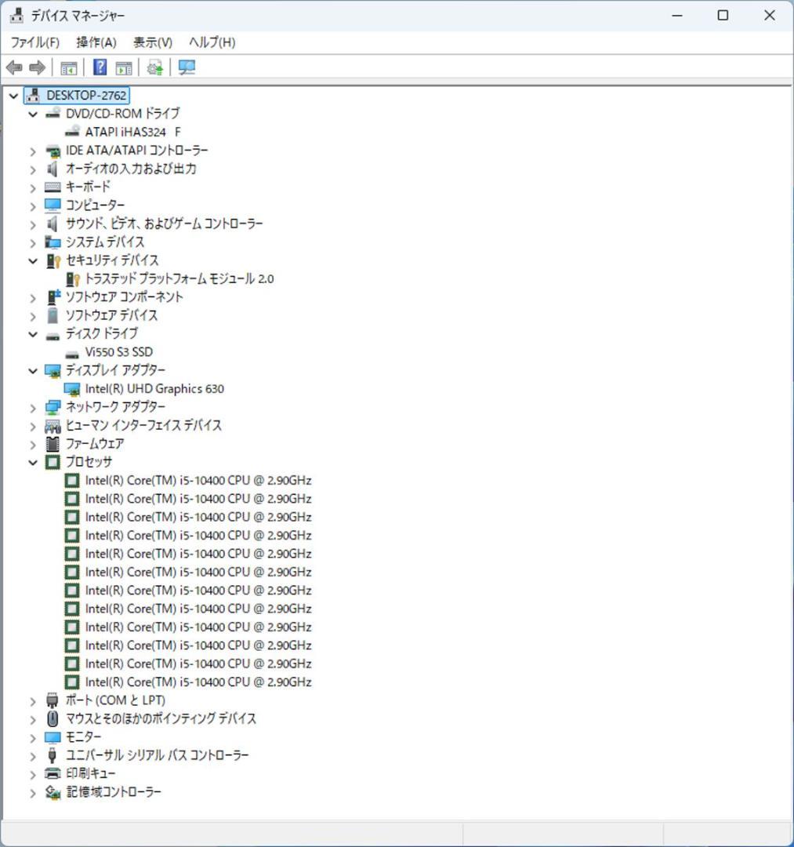Show the action pane via its toolbar icon
Image resolution: width=794 pixels, height=847 pixels.
[124, 67]
